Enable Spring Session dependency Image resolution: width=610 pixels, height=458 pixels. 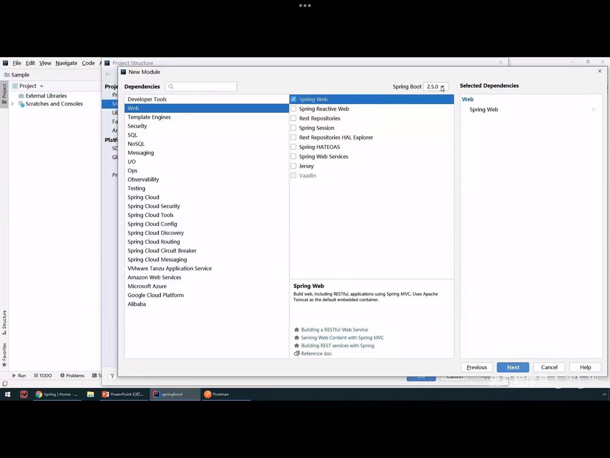click(x=293, y=128)
